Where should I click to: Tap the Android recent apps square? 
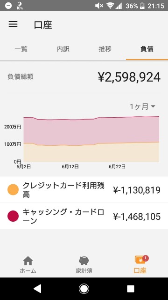131,289
